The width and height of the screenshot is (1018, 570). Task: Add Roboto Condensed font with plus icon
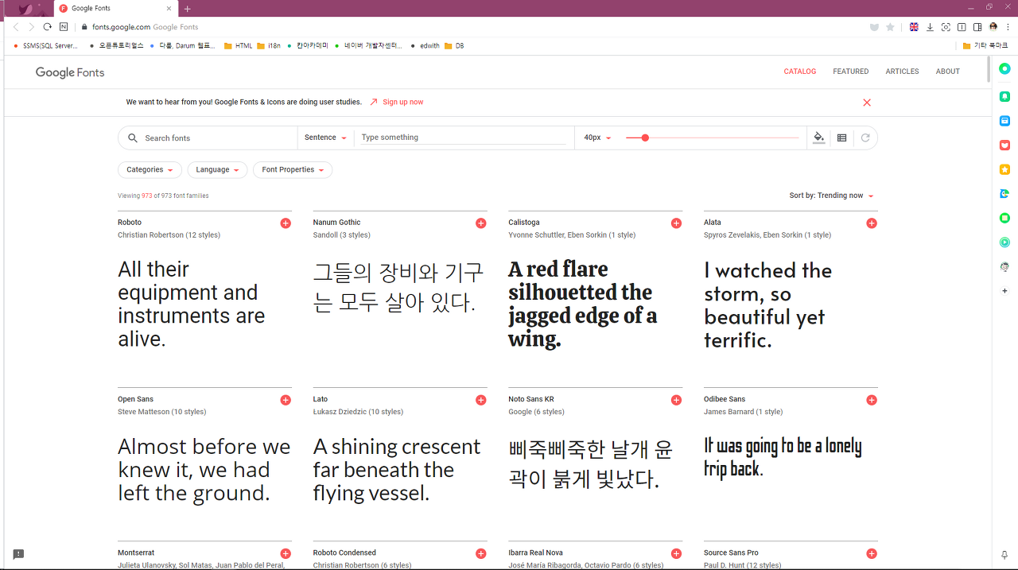[x=481, y=553]
